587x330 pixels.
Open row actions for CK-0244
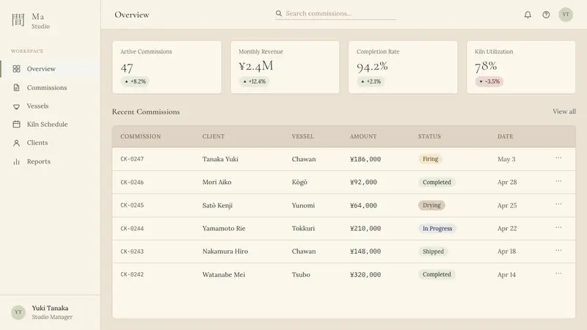coord(558,227)
